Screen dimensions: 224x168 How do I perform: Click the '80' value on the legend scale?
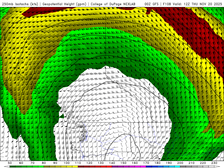tap(44, 163)
